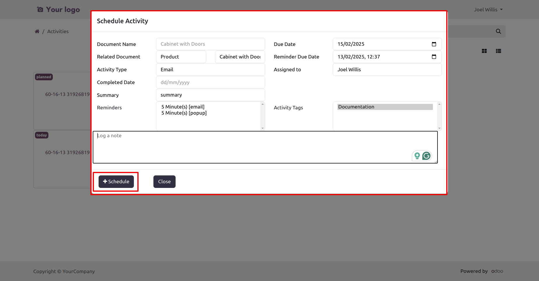The width and height of the screenshot is (539, 281).
Task: Open Related Document Product dropdown
Action: 181,57
